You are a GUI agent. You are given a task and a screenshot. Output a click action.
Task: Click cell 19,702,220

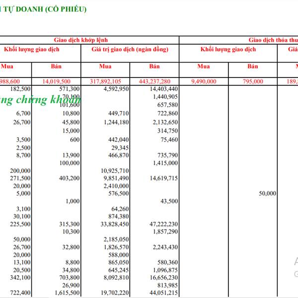click(115, 293)
